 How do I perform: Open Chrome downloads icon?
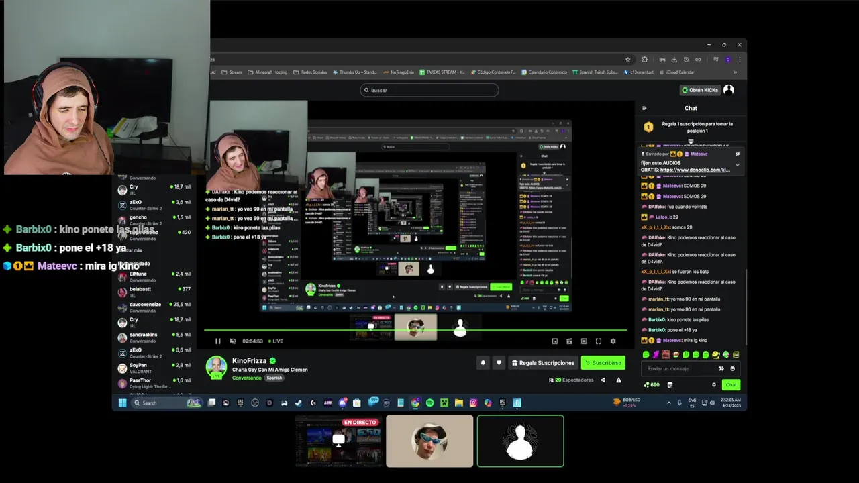pyautogui.click(x=674, y=59)
